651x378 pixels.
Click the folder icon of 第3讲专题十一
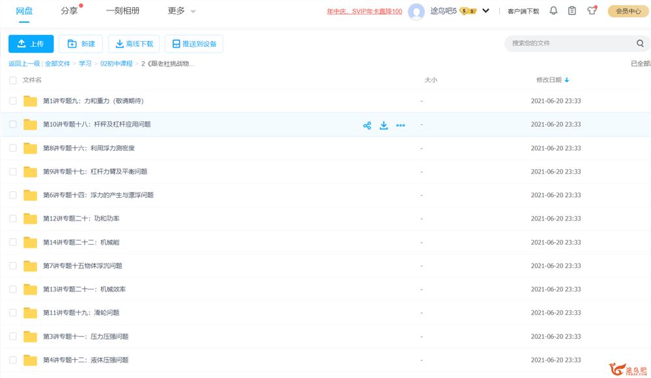(30, 336)
